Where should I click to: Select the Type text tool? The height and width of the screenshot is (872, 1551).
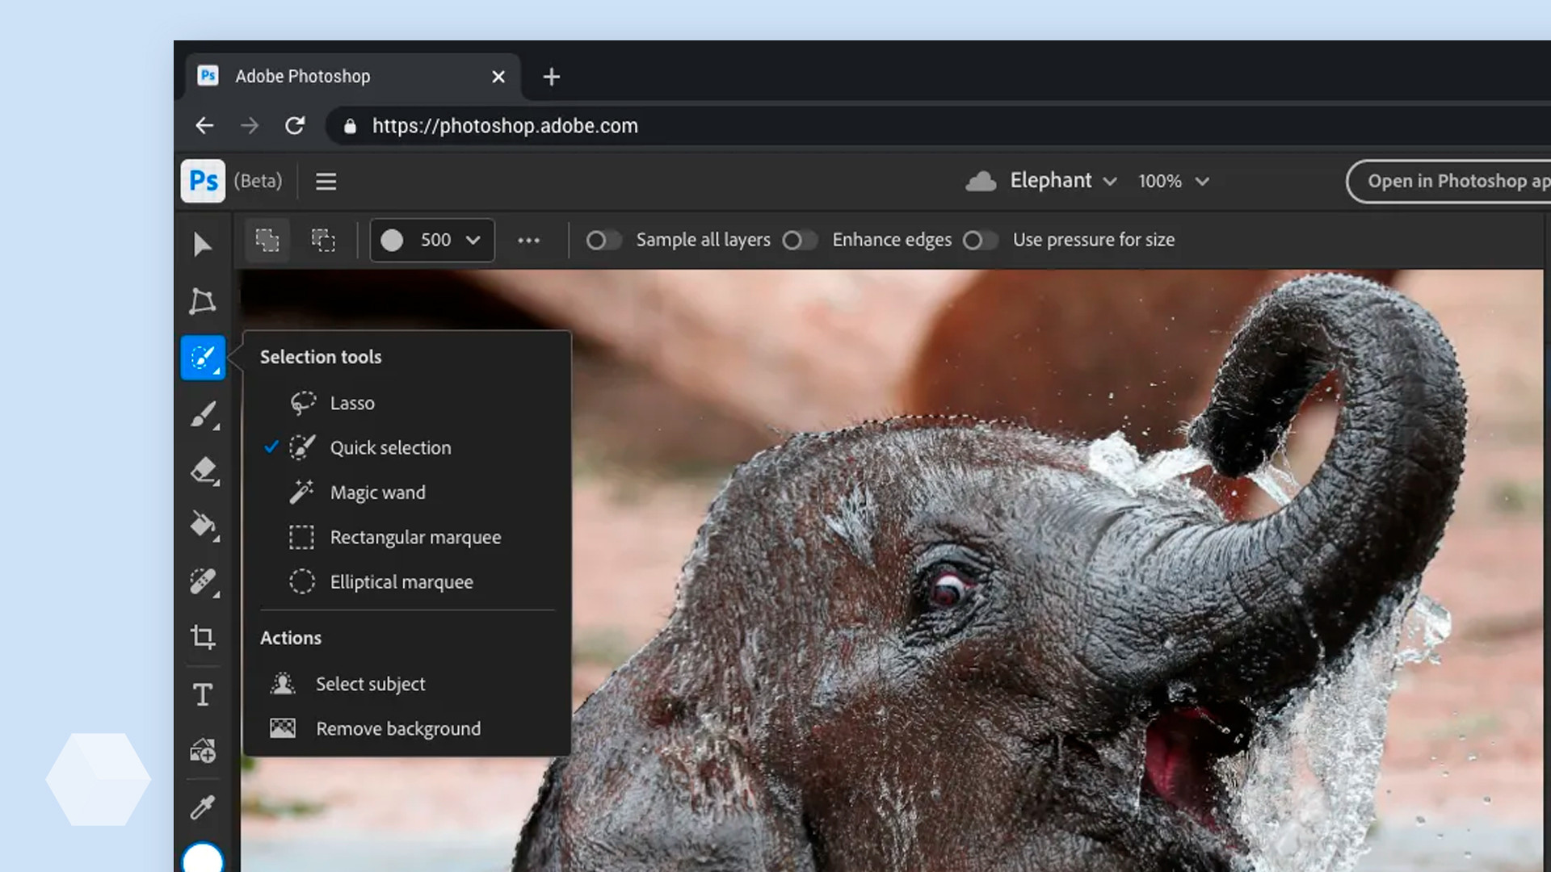click(x=203, y=694)
